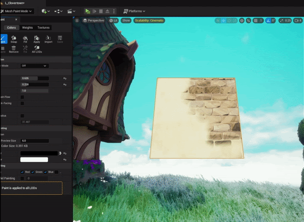Open camera speed setting showing 4
Viewport: 304px width, 222px height.
coord(298,21)
